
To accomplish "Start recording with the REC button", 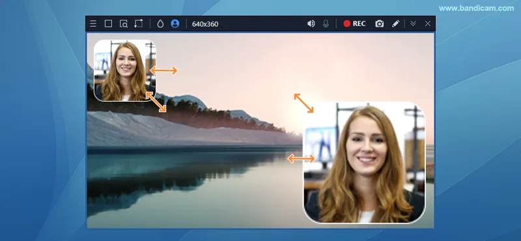I will (354, 23).
